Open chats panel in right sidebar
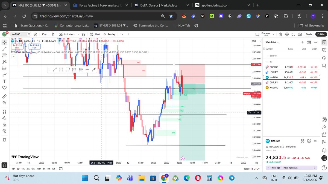 324,66
